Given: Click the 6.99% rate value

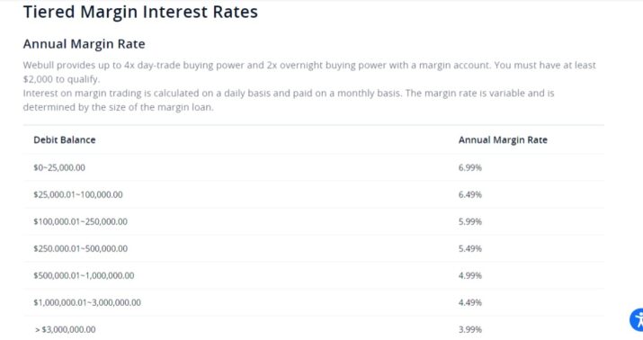Looking at the screenshot, I should point(470,167).
